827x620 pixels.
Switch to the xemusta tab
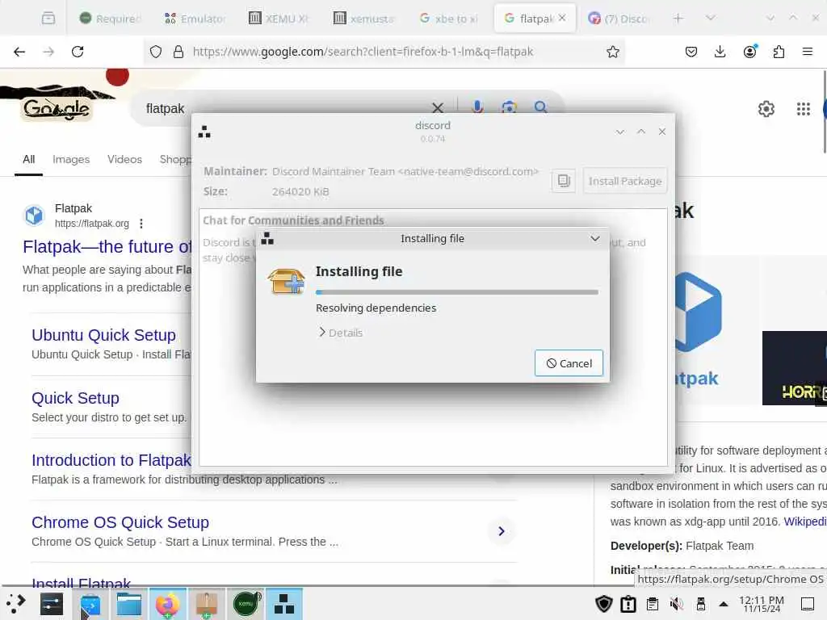364,19
